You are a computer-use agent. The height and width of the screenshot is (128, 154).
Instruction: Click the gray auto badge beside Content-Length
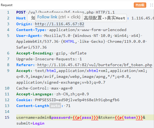click(55, 106)
